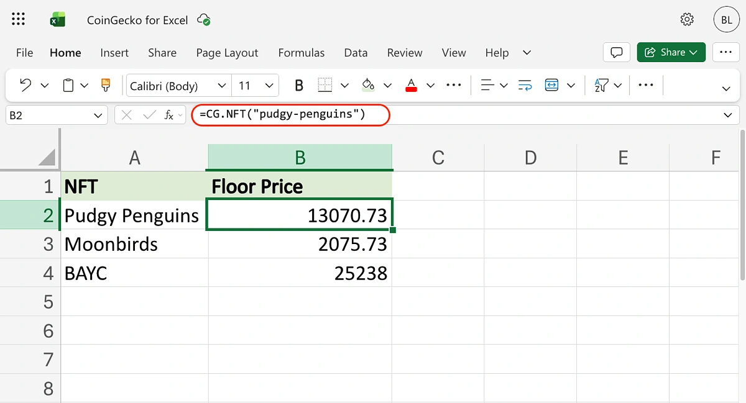Switch to the Review tab
Viewport: 746px width, 403px height.
pos(405,53)
